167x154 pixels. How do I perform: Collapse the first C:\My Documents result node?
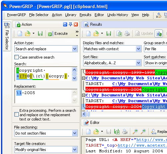point(83,78)
